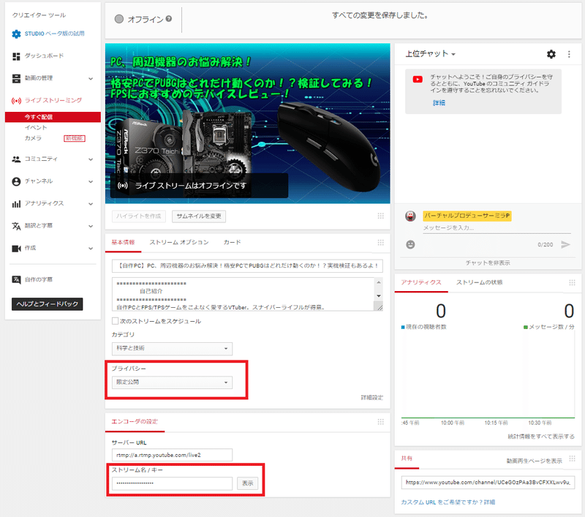Click drag handle of アナリティクス card

pyautogui.click(x=572, y=283)
